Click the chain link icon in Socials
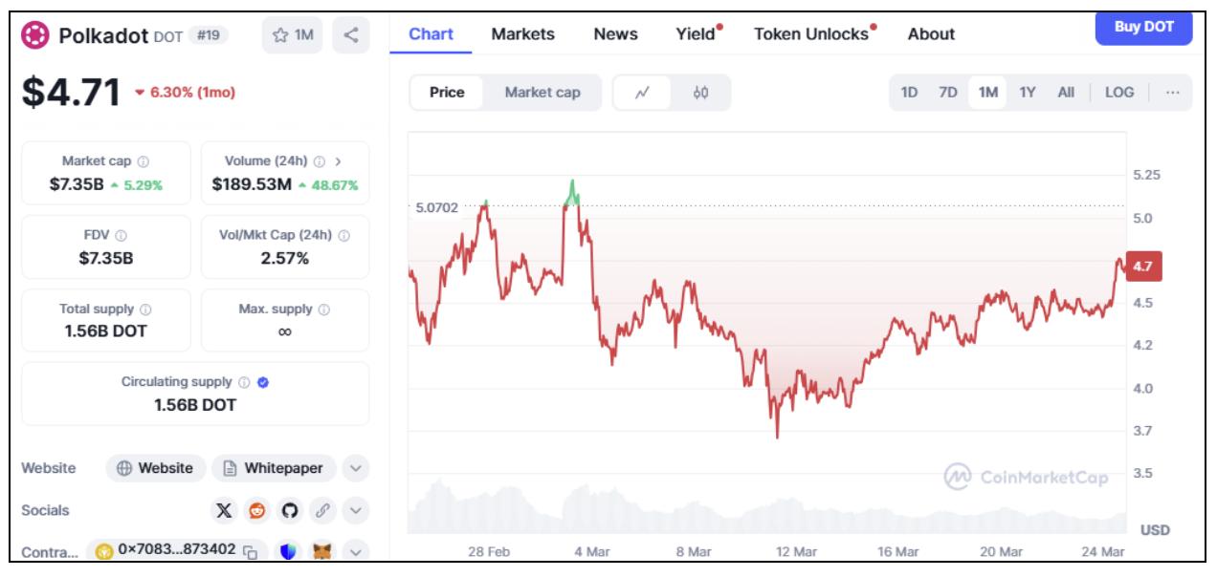 322,510
